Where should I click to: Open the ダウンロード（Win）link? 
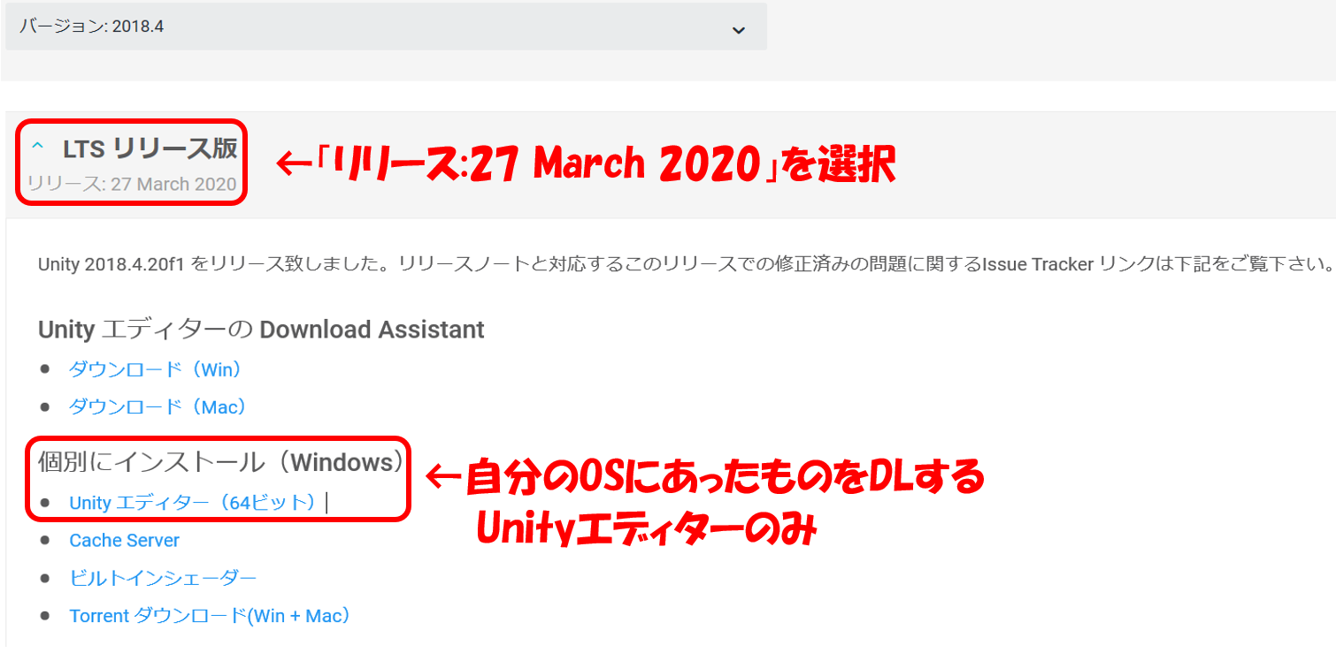coord(156,369)
